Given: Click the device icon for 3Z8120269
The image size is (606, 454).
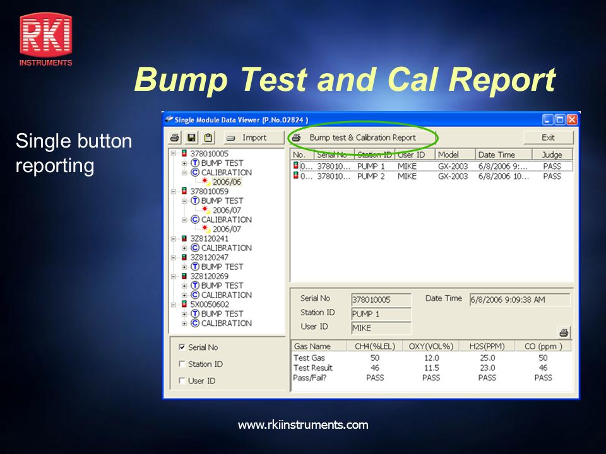Looking at the screenshot, I should tap(184, 276).
